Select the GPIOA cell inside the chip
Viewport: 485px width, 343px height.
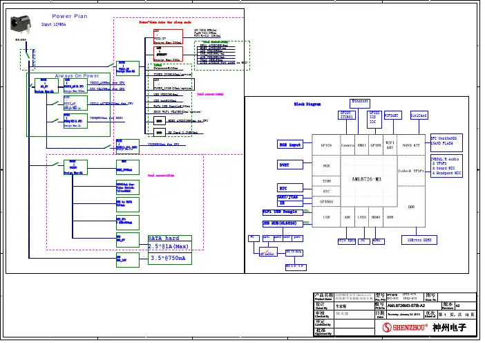click(326, 145)
